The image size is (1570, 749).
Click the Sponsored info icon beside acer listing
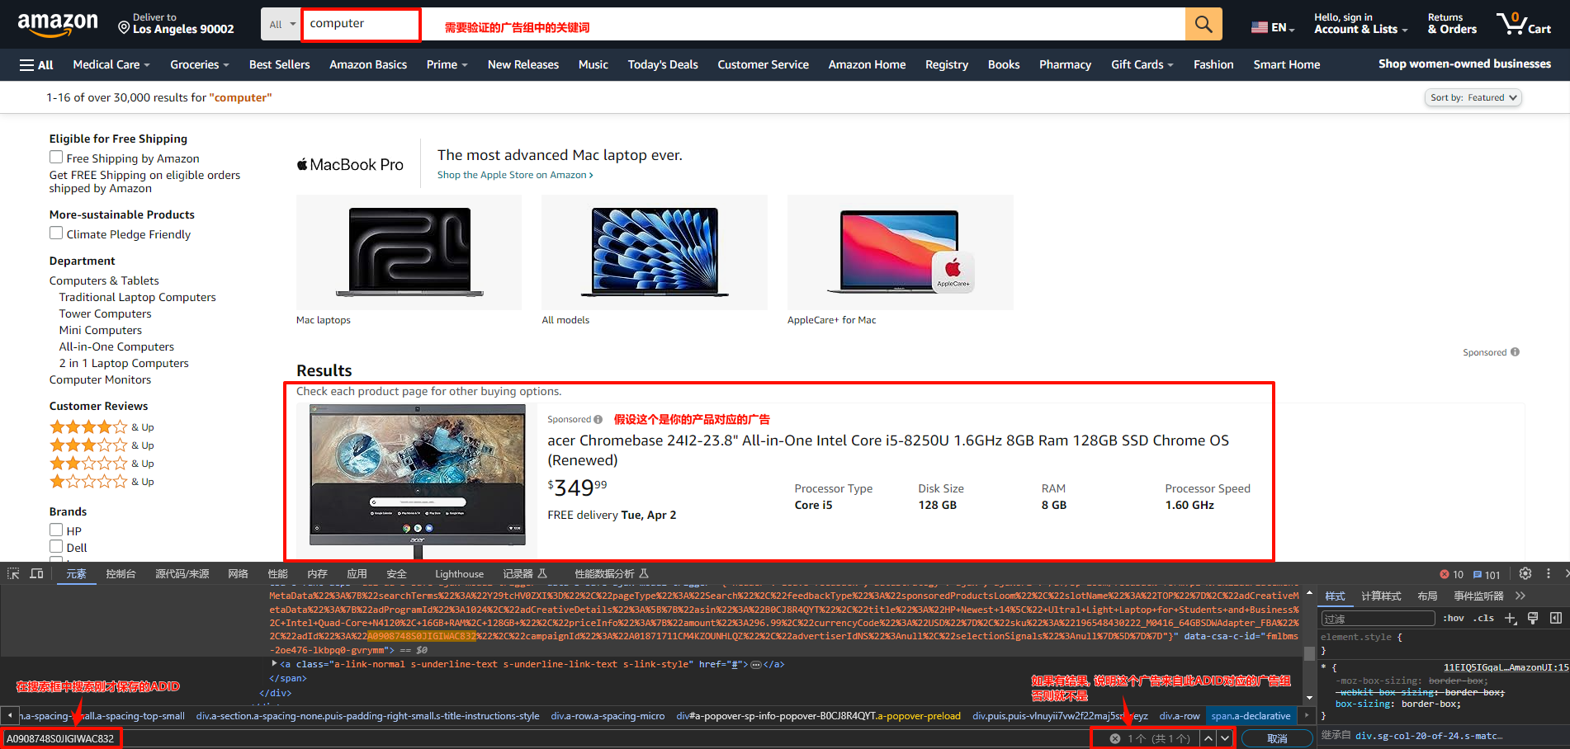[x=598, y=419]
